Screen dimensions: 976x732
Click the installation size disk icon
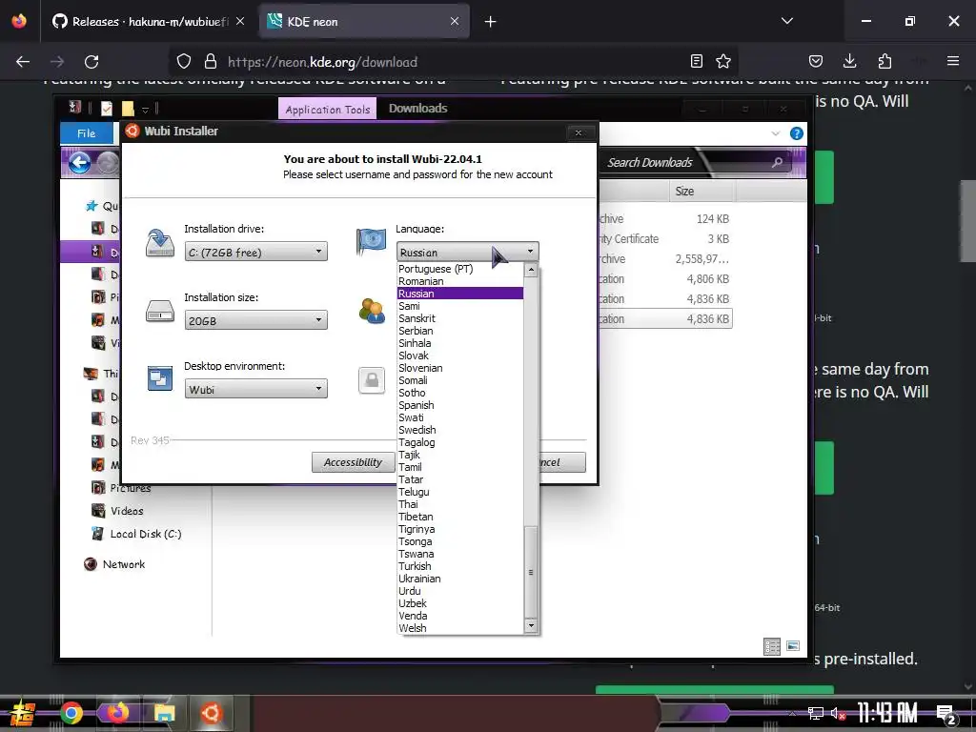160,311
